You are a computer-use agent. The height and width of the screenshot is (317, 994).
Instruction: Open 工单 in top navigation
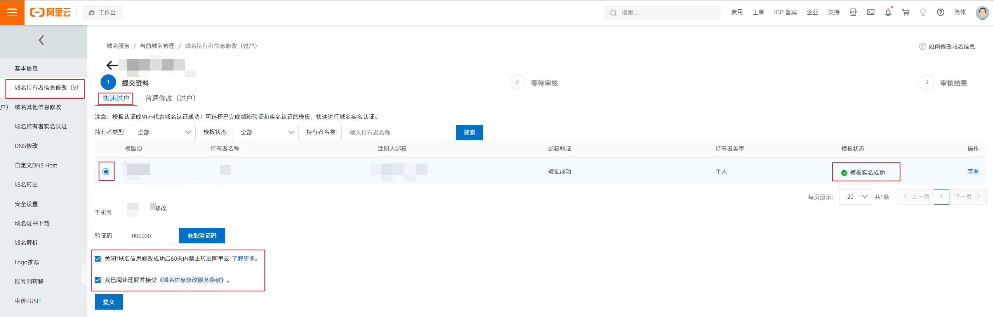pos(758,12)
